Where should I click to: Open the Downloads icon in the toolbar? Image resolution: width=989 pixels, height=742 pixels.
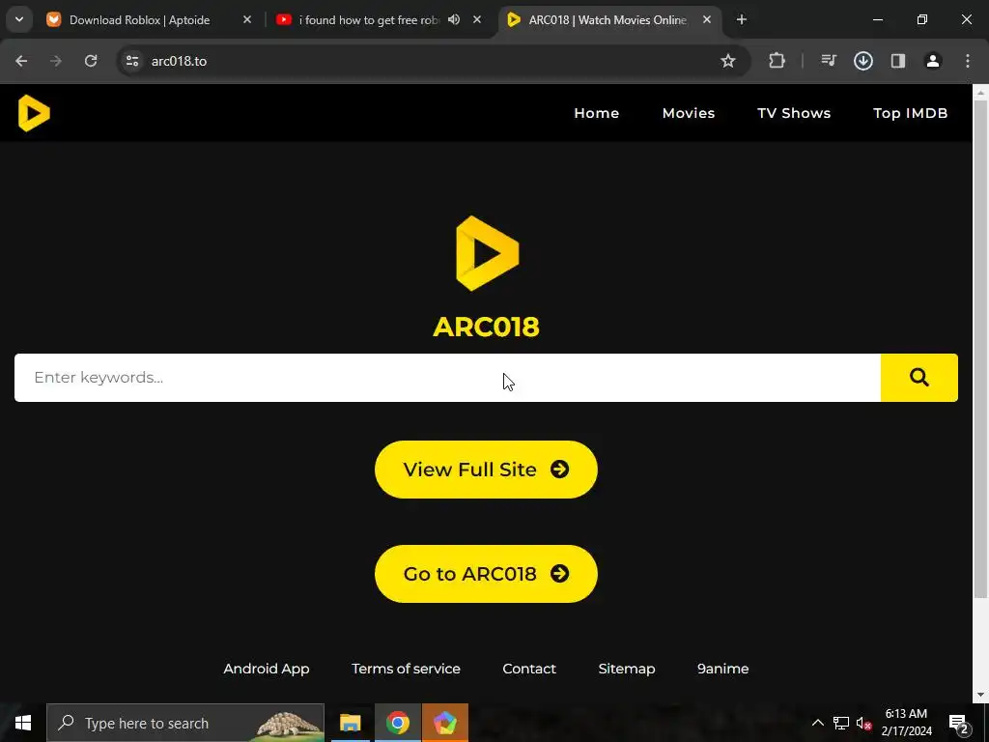coord(863,61)
